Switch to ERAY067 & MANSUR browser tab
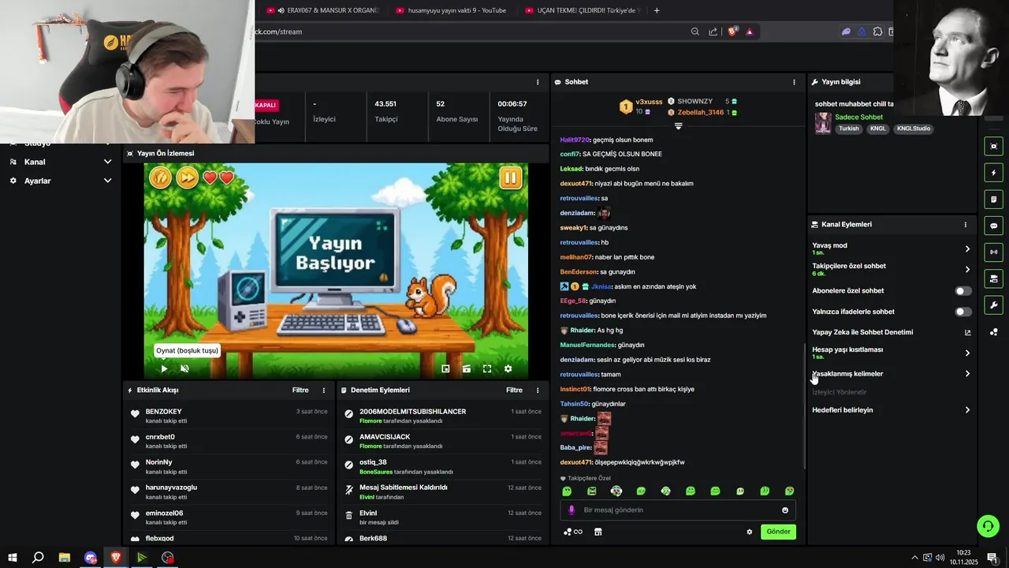The width and height of the screenshot is (1009, 568). (x=323, y=10)
